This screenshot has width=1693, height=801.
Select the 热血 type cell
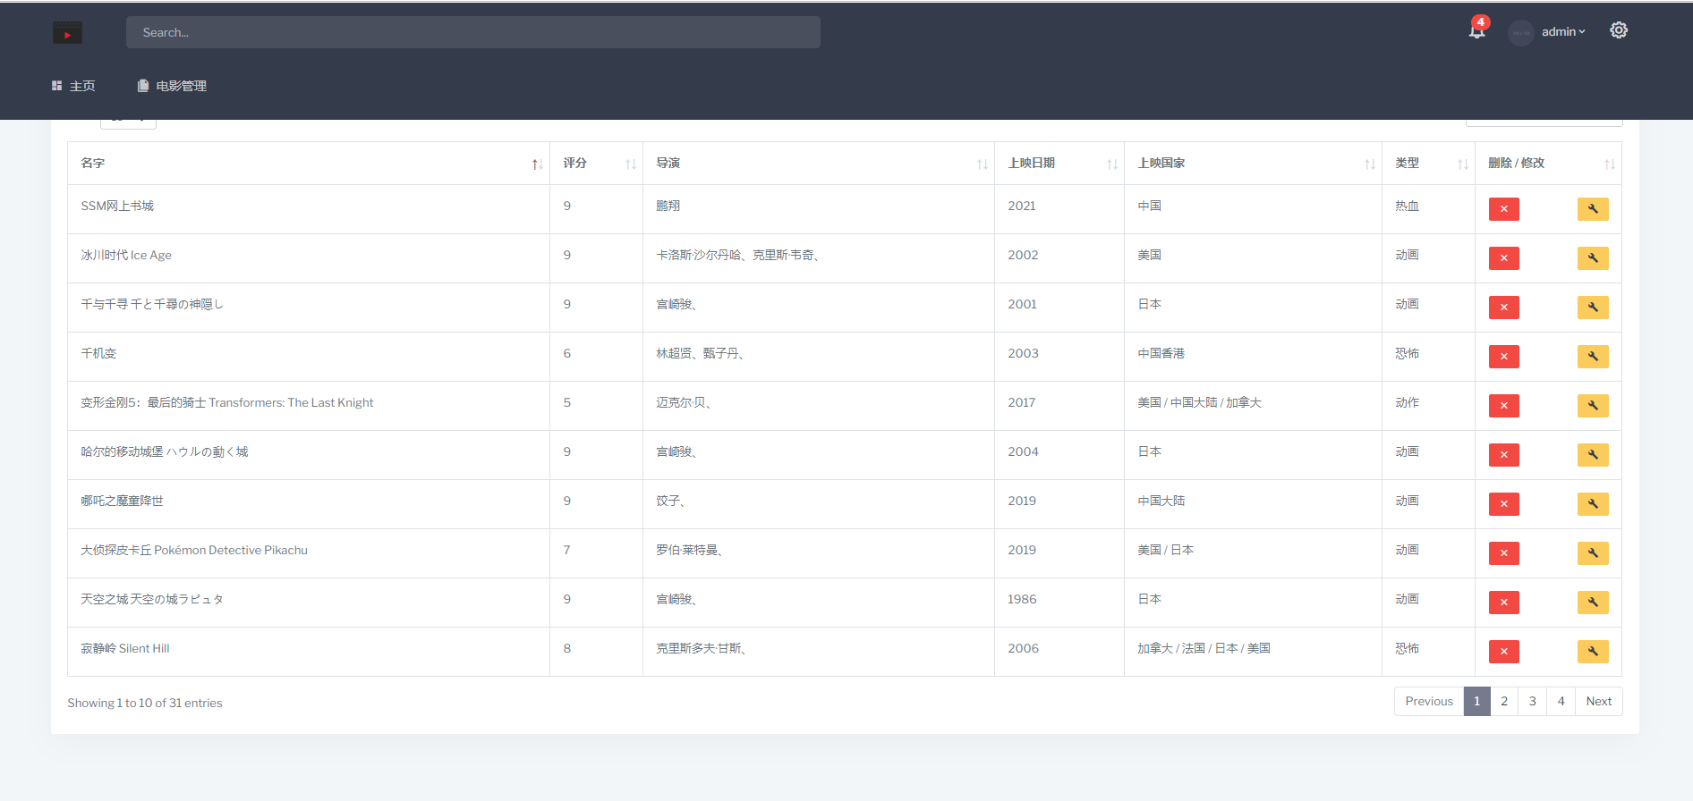pyautogui.click(x=1428, y=209)
